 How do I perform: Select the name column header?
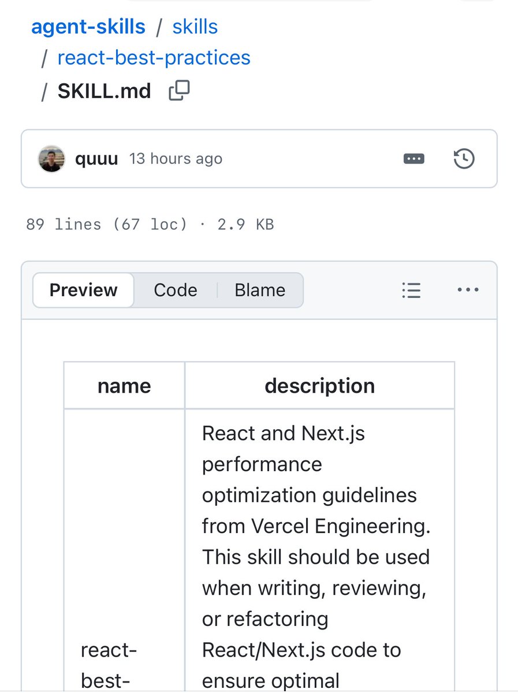click(x=124, y=386)
